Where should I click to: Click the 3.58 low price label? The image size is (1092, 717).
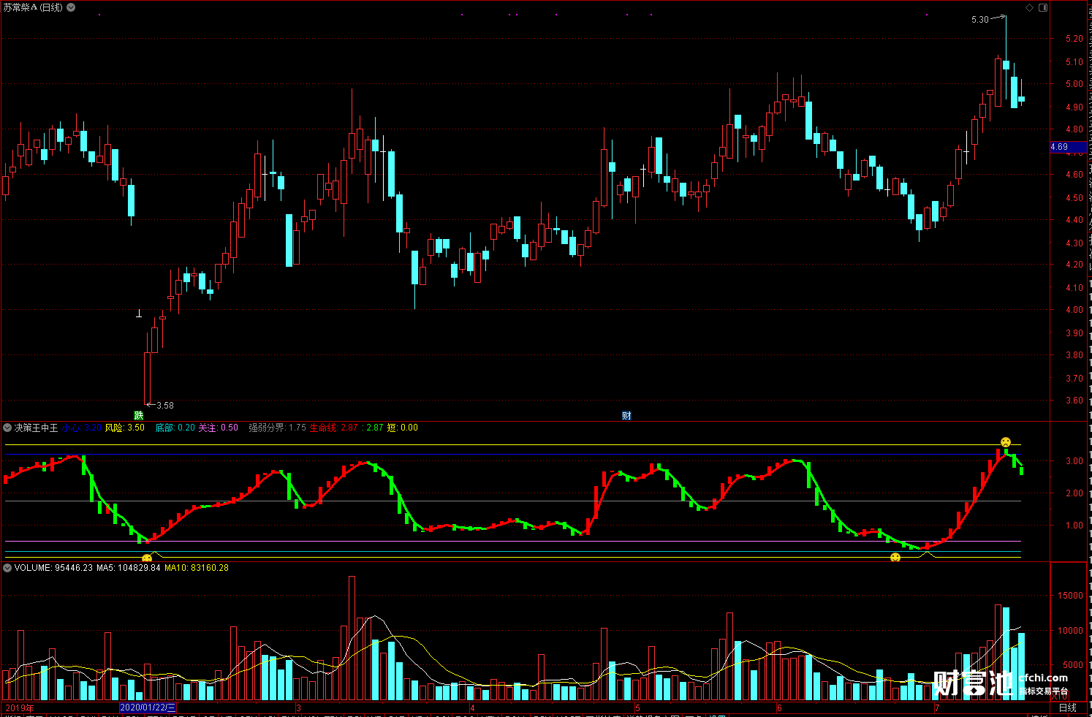tap(165, 405)
